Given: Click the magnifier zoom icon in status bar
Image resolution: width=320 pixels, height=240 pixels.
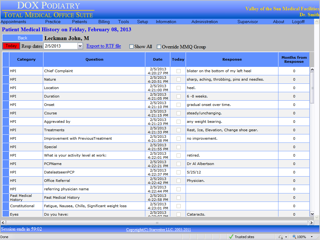Looking at the screenshot, I should 294,237.
